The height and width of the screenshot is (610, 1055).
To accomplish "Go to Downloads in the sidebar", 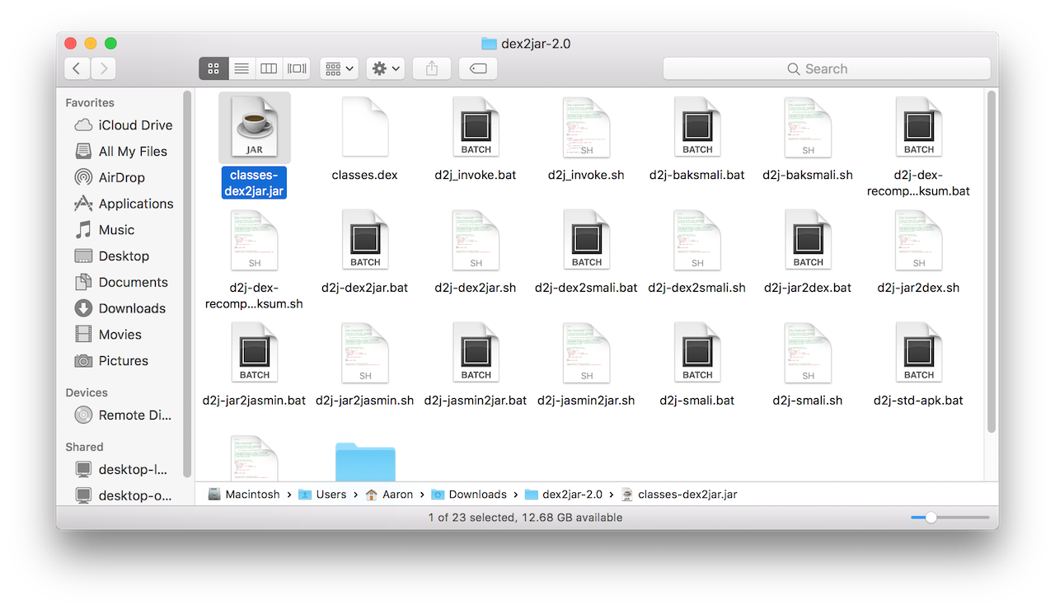I will pyautogui.click(x=132, y=308).
